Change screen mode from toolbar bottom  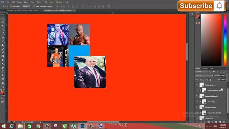pos(3,102)
